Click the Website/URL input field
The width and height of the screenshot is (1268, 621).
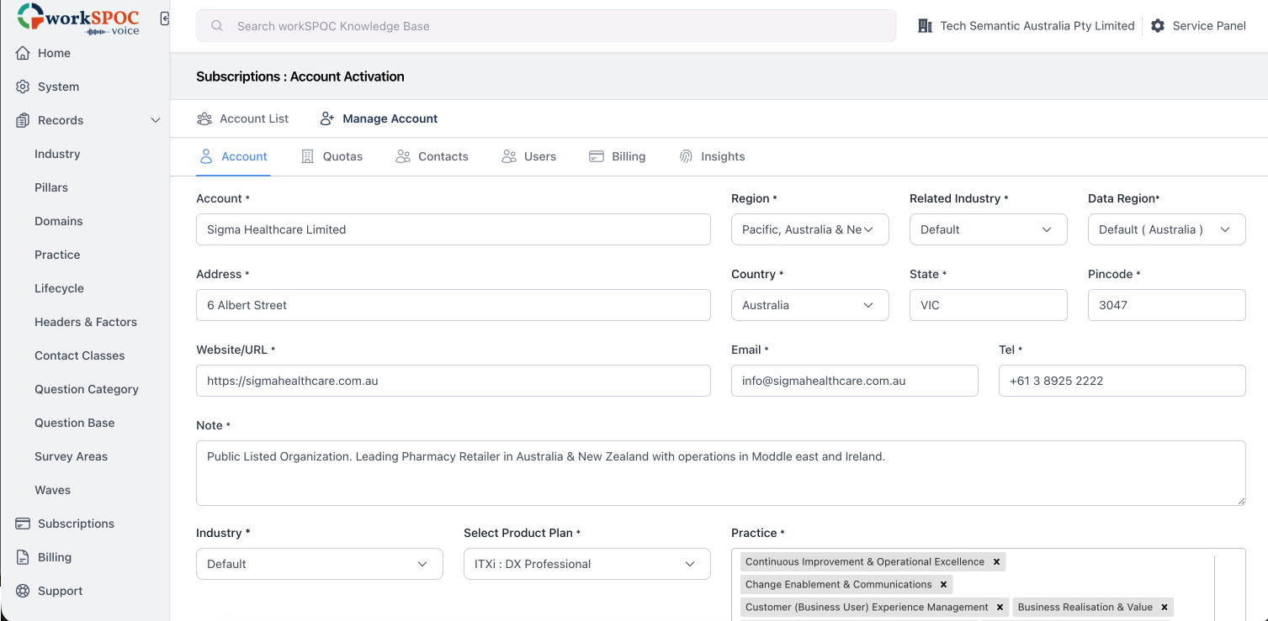[454, 381]
